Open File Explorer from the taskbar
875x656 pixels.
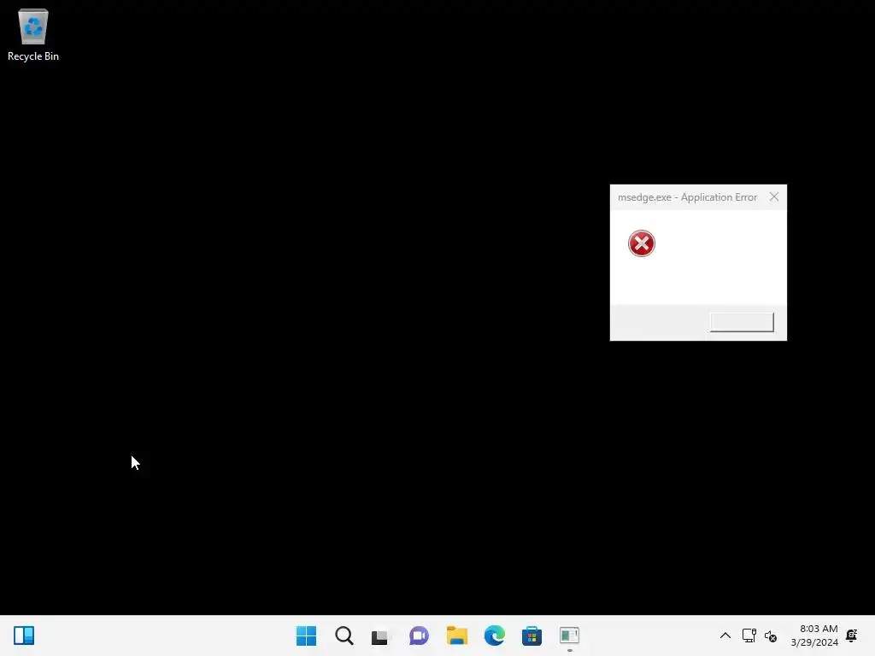[x=457, y=635]
